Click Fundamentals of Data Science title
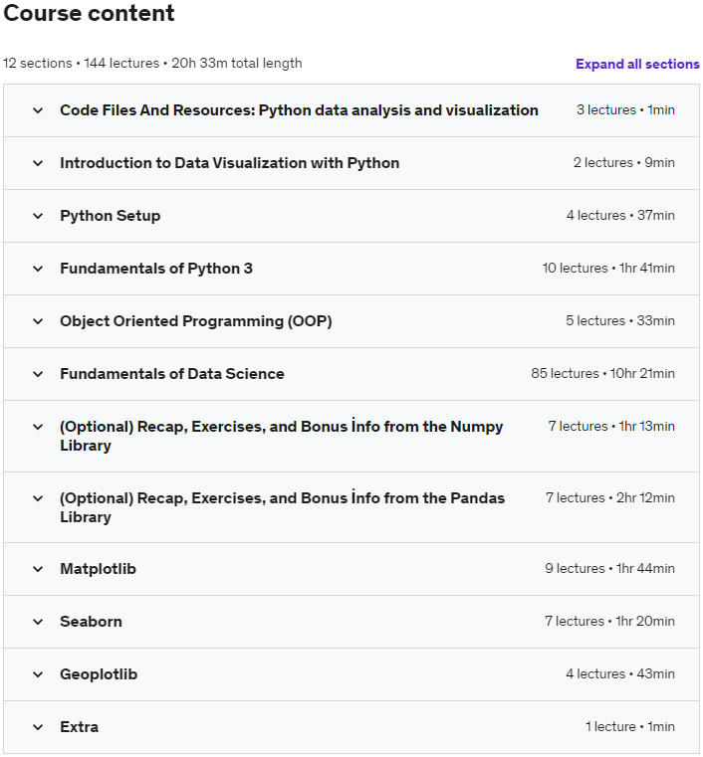Image resolution: width=703 pixels, height=757 pixels. (x=171, y=374)
